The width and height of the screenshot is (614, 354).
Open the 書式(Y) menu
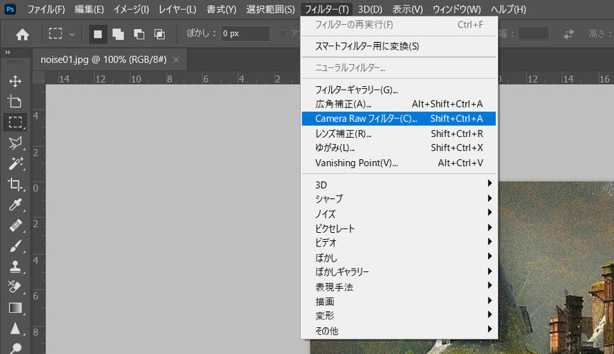221,9
